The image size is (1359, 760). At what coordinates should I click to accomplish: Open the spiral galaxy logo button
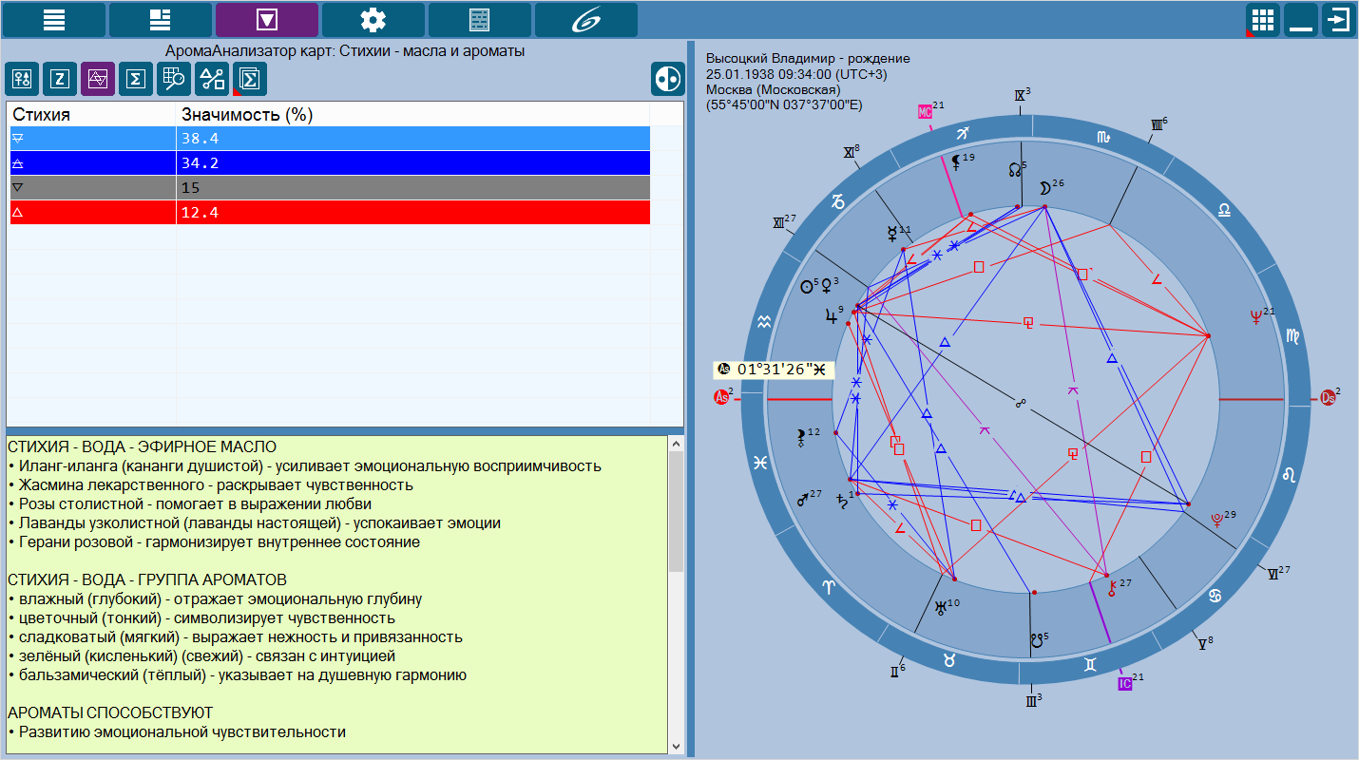pos(586,19)
